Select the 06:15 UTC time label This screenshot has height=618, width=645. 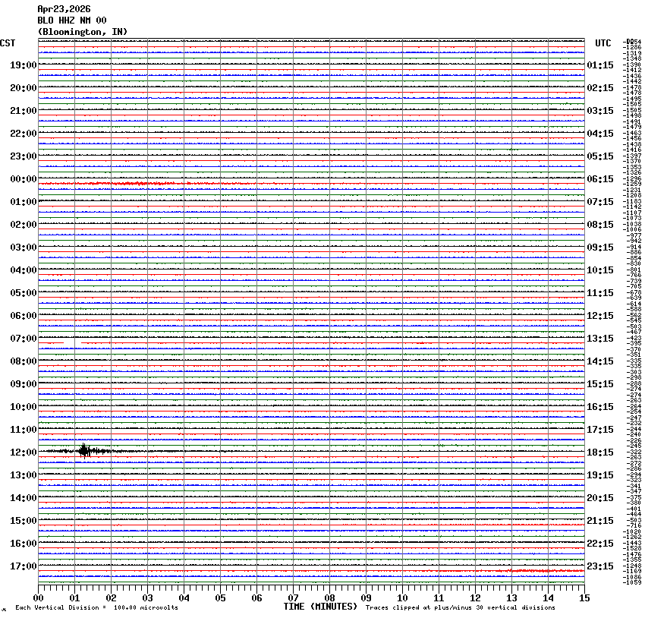pos(600,179)
